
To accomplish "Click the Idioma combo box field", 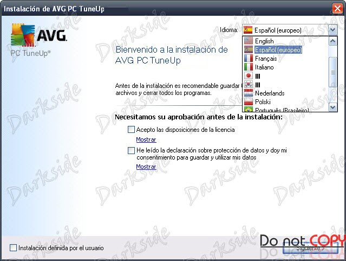I will (290, 30).
